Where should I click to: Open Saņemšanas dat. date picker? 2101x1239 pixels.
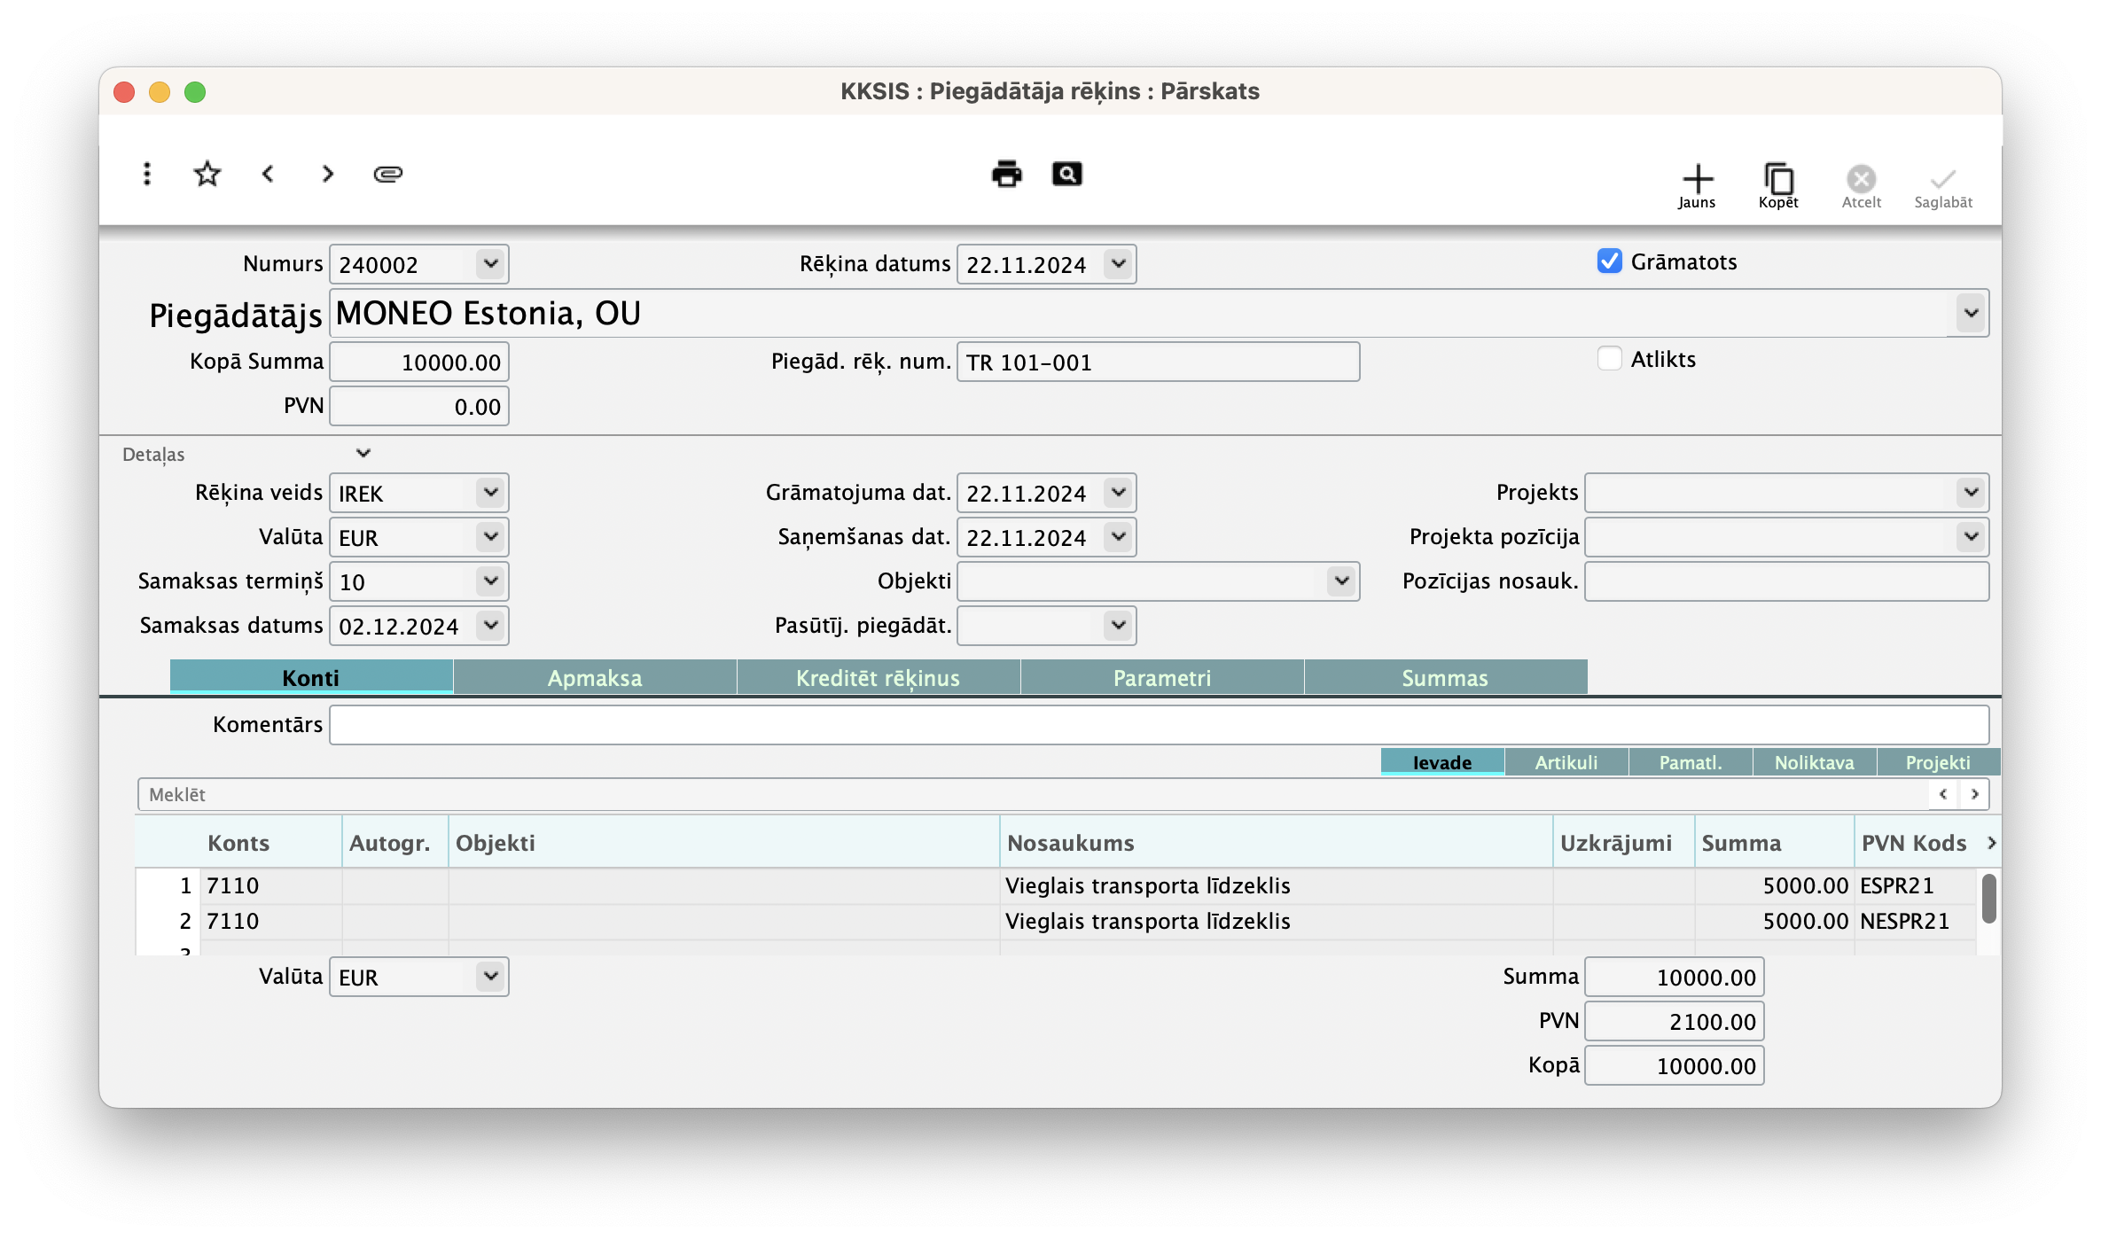[x=1118, y=537]
